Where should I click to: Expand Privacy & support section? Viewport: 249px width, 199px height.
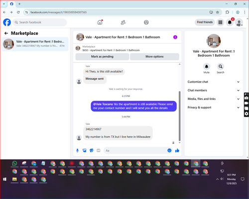[x=214, y=107]
